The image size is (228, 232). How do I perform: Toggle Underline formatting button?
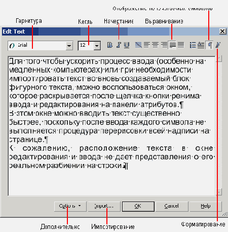pos(127,45)
